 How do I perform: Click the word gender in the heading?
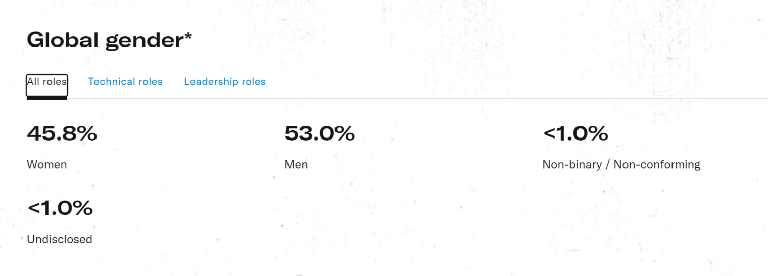(x=144, y=41)
